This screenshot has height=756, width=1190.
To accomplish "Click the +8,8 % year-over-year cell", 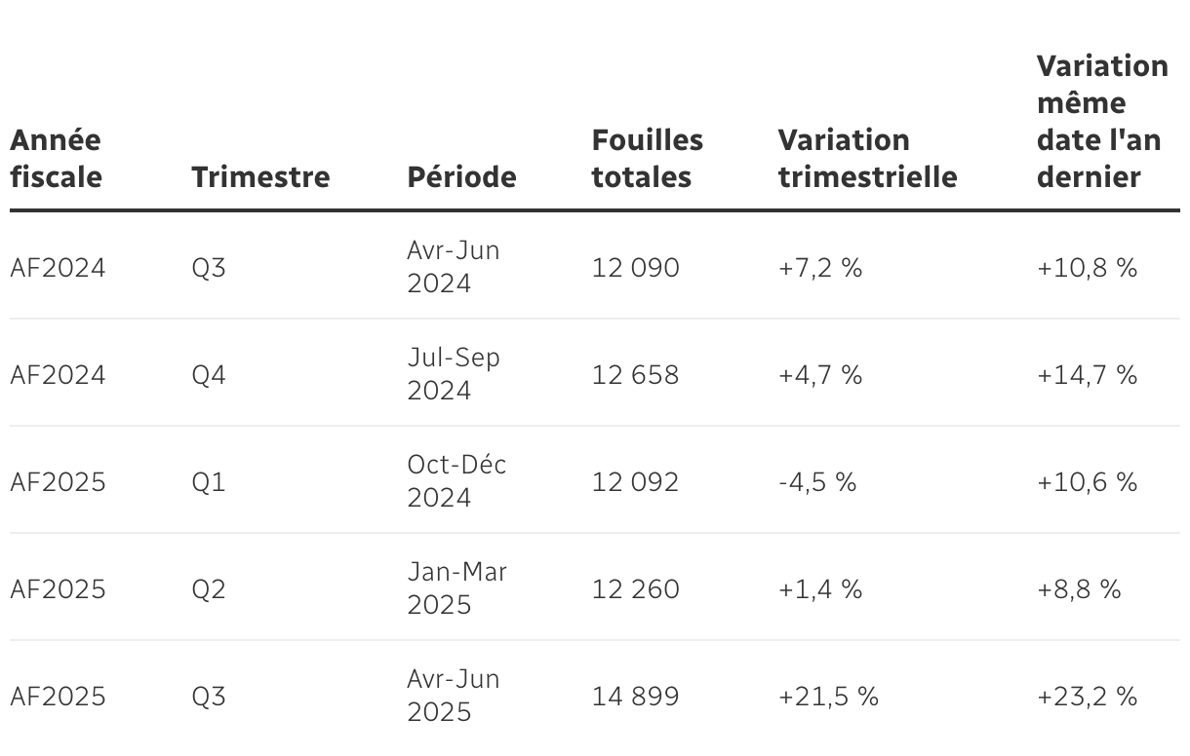I will [1079, 589].
